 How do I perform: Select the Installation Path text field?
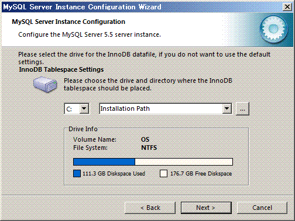[x=161, y=108]
